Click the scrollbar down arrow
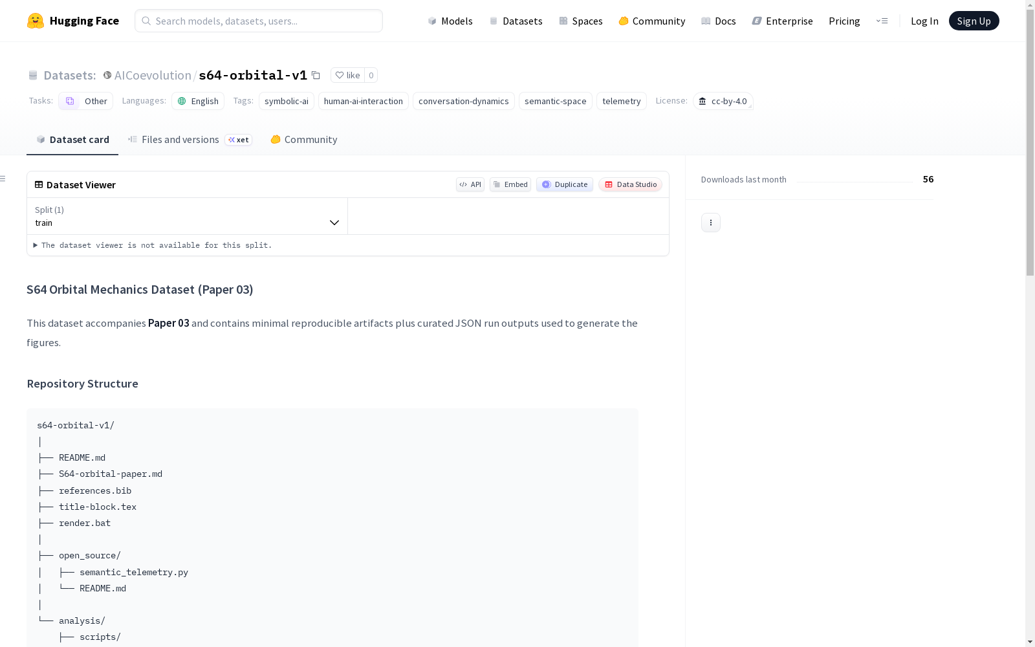Viewport: 1035px width, 647px height. click(1030, 642)
